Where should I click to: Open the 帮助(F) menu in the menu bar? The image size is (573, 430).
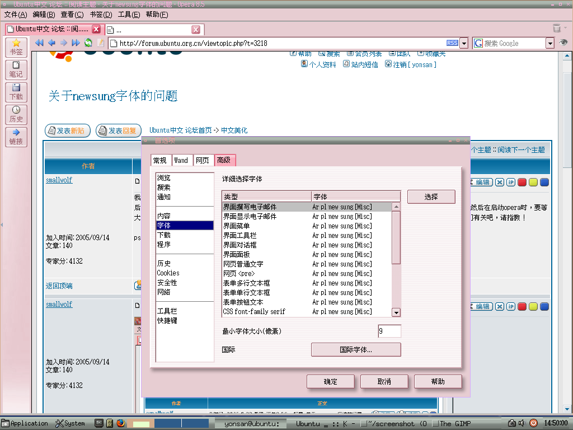(157, 15)
